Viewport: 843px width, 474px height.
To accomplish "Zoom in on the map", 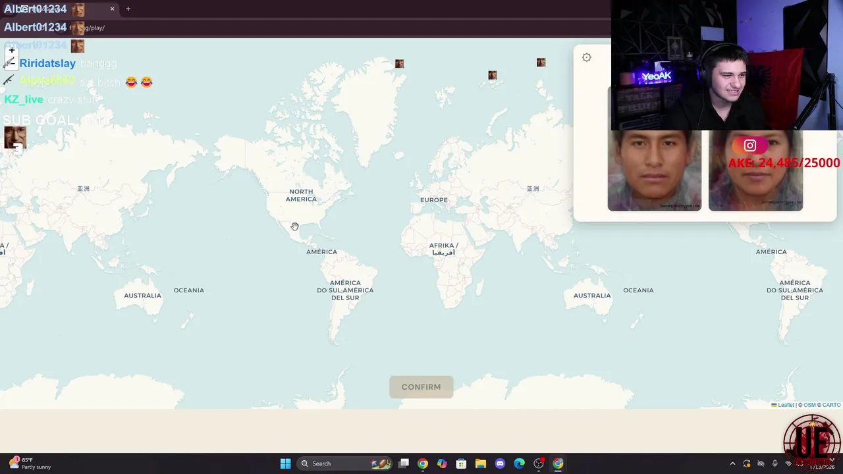I will 11,50.
